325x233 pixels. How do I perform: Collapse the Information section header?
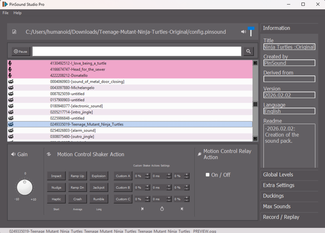pyautogui.click(x=289, y=28)
